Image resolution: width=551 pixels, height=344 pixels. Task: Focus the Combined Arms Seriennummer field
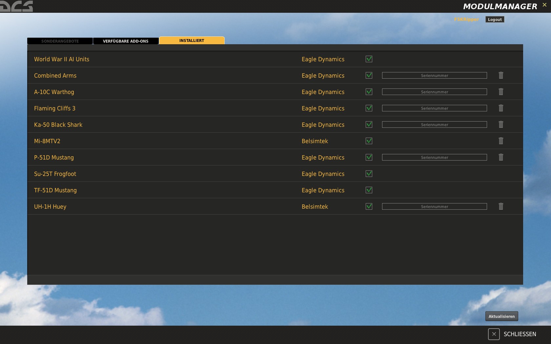(435, 75)
